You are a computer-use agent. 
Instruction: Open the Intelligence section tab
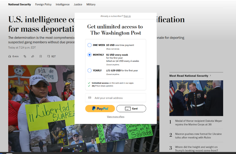[63, 5]
